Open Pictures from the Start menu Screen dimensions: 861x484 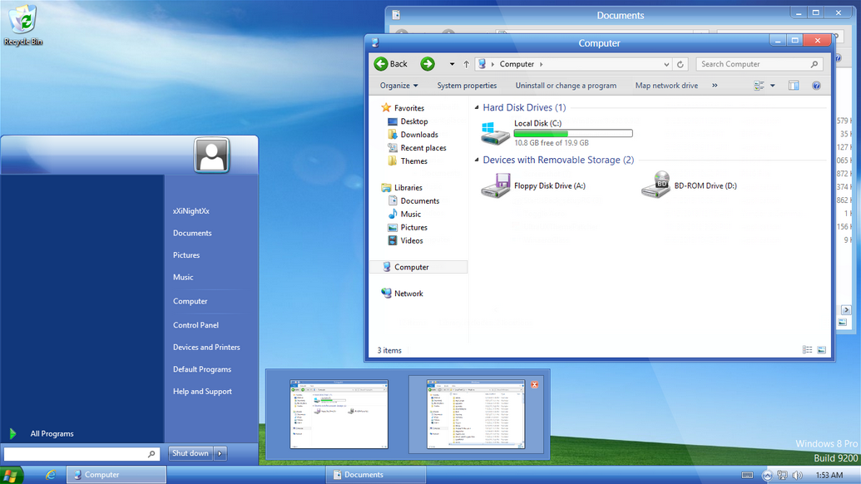pyautogui.click(x=186, y=255)
